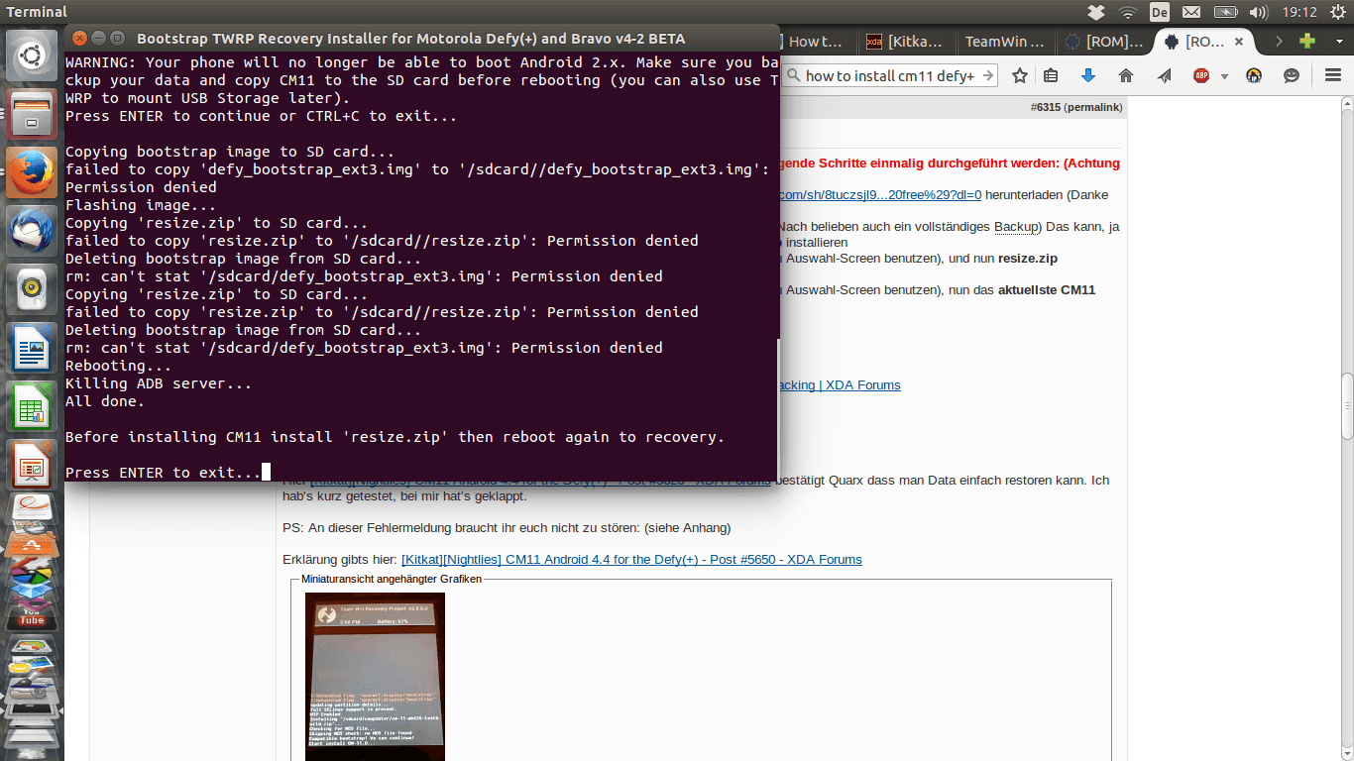Open the Files manager from launcher
1354x761 pixels.
(32, 113)
